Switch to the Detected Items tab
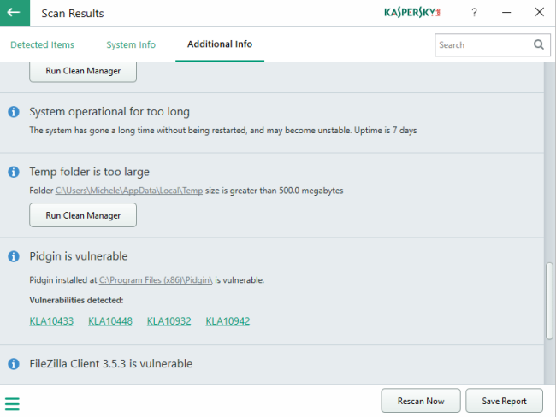 [42, 44]
